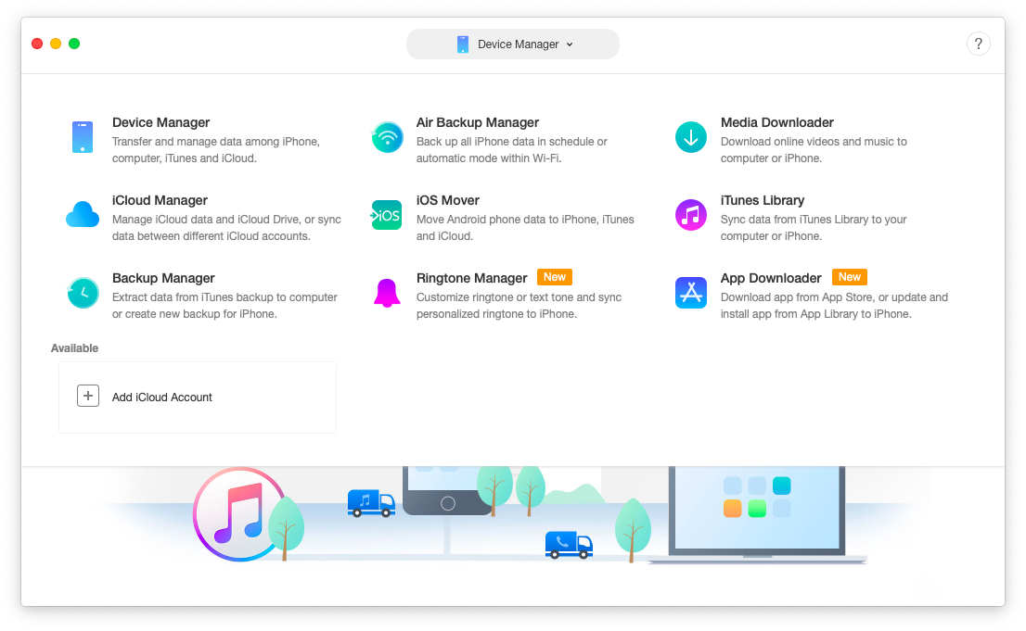
Task: Click 'Extract data from iTunes backup' description
Action: pos(224,306)
